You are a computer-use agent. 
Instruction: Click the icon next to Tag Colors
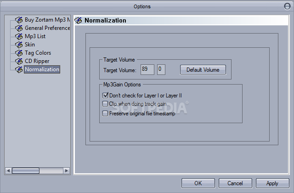pos(19,53)
